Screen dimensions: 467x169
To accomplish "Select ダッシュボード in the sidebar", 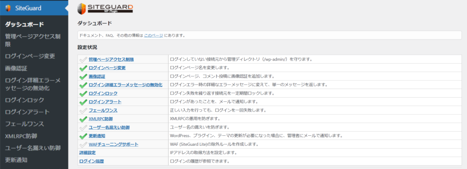I will coord(25,25).
